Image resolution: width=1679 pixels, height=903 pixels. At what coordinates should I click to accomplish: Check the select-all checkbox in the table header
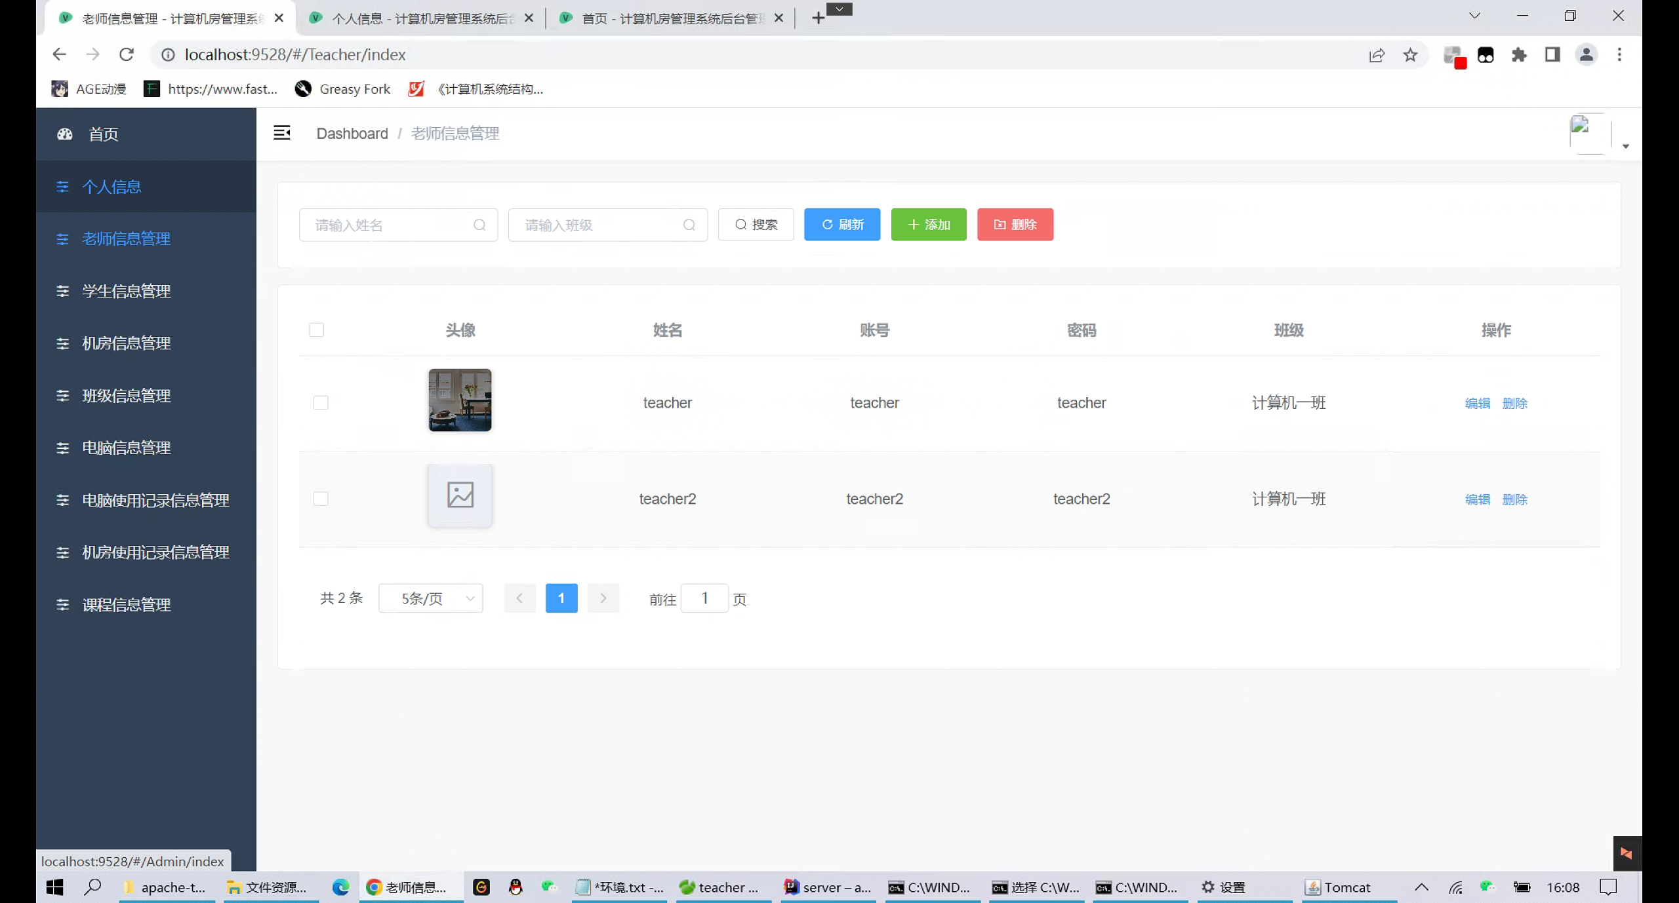click(317, 330)
